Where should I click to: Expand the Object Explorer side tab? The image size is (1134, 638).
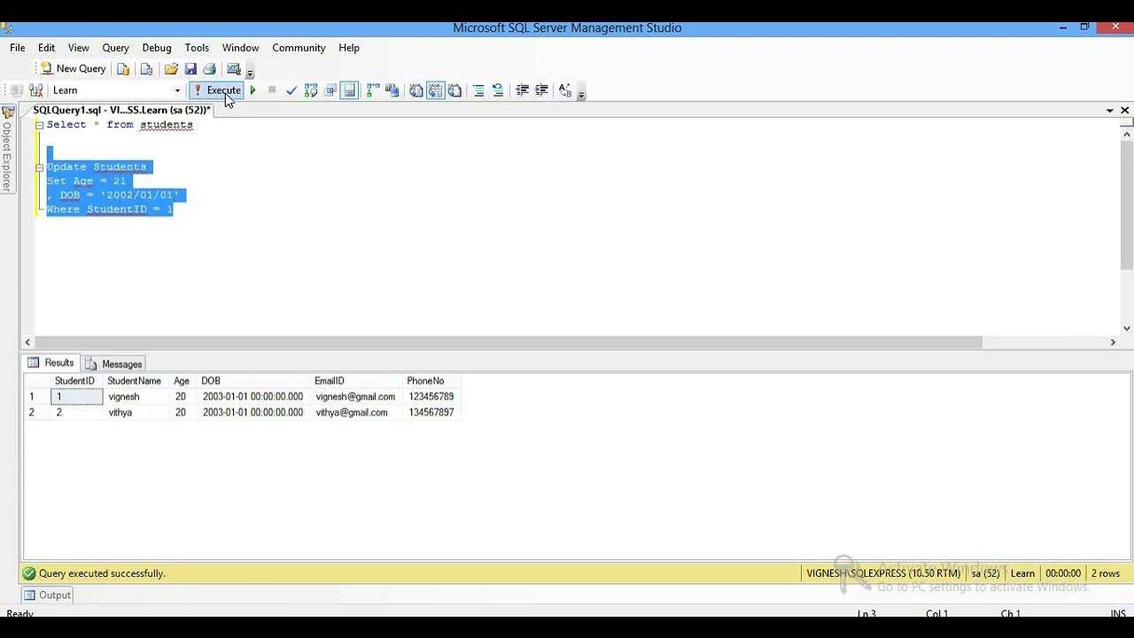(x=7, y=148)
